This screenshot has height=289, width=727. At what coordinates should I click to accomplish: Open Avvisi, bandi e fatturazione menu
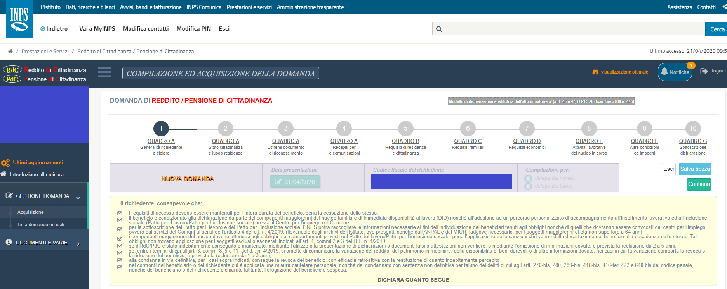coord(151,7)
